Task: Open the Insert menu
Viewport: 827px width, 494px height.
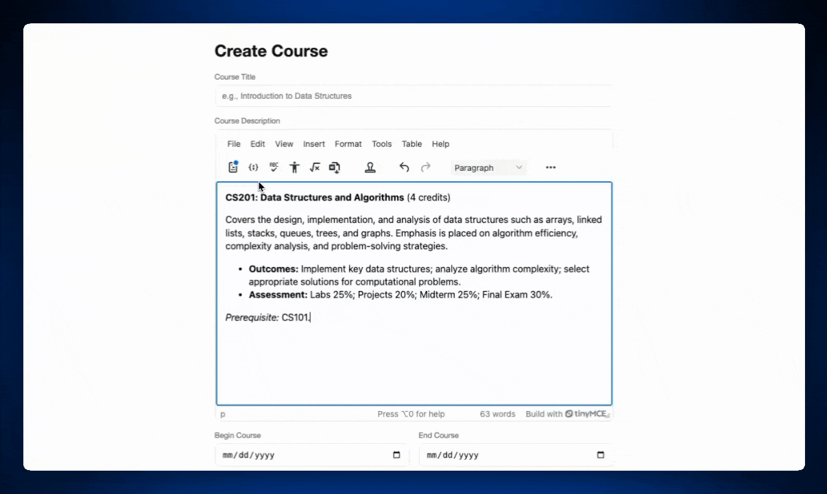Action: pos(313,144)
